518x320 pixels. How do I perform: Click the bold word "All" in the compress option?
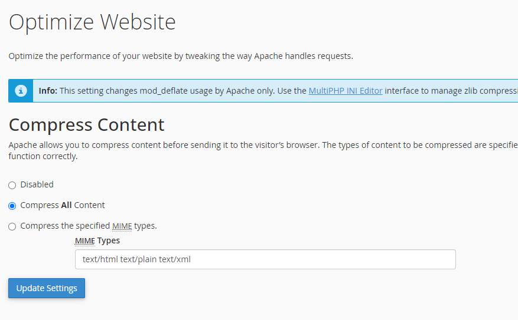(67, 205)
